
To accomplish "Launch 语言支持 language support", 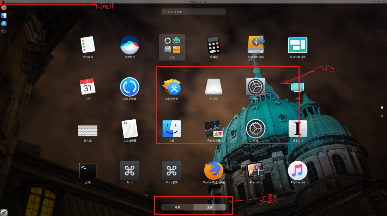I will [298, 129].
